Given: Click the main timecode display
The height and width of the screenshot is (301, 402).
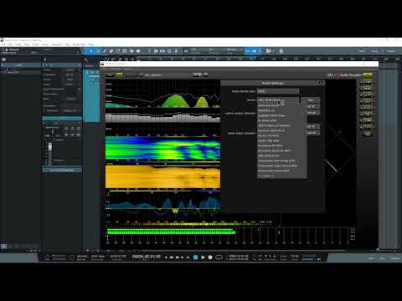Looking at the screenshot, I should tap(147, 257).
